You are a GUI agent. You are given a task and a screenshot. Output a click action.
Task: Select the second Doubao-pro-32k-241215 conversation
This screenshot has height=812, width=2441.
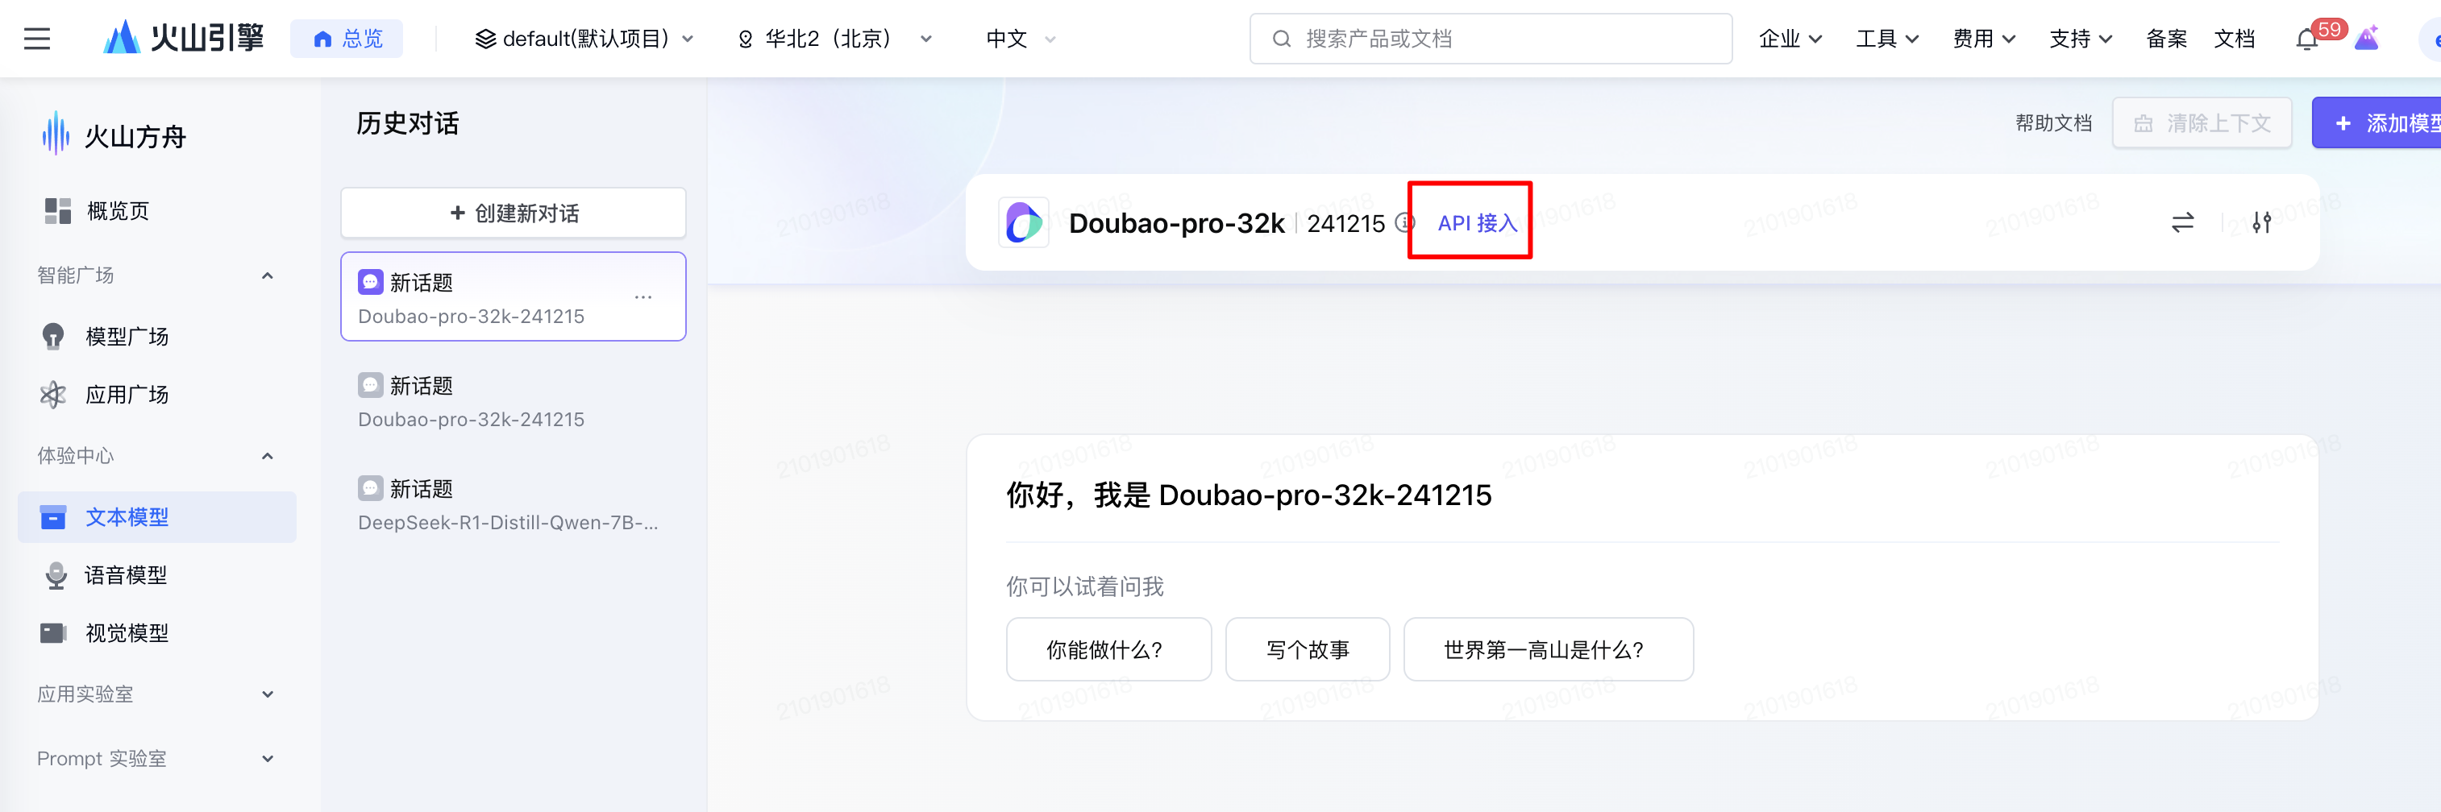coord(514,401)
